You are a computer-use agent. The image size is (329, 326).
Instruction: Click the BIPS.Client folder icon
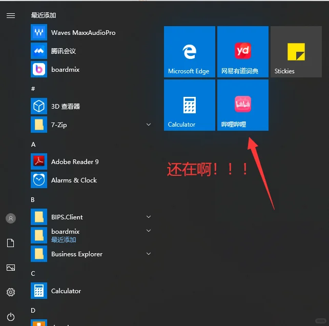[x=39, y=217]
